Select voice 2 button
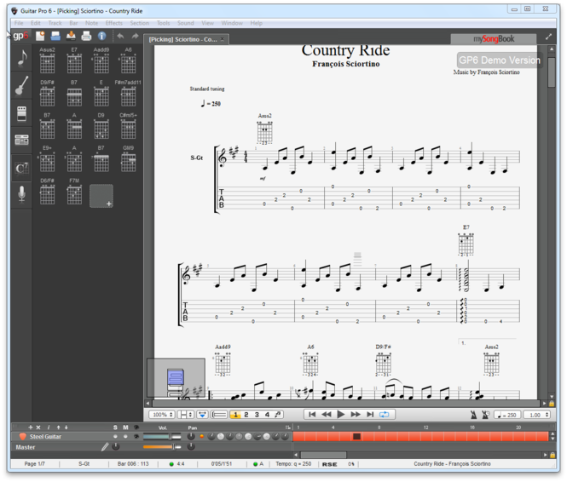 pos(246,415)
